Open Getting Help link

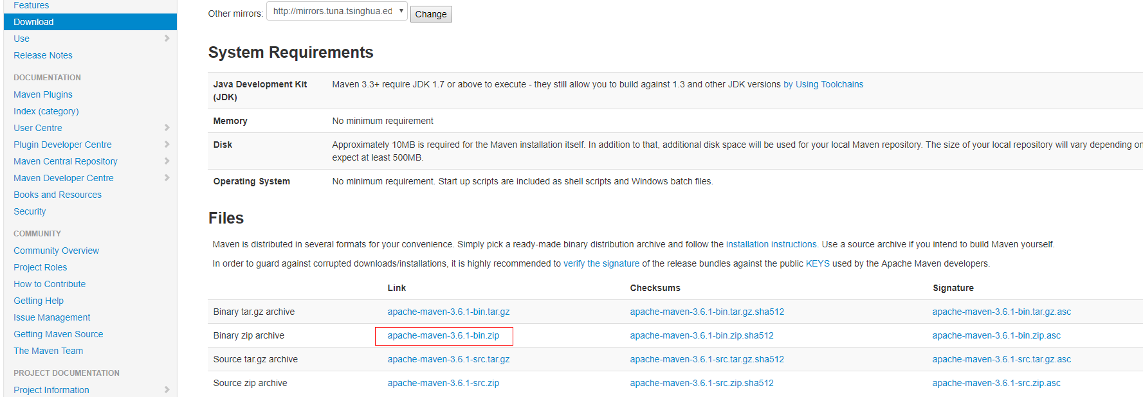[39, 301]
